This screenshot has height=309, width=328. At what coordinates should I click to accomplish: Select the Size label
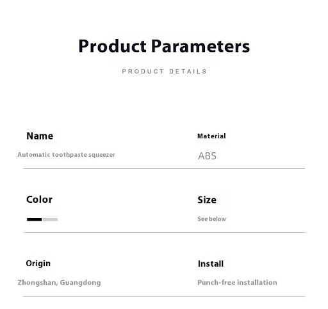tap(207, 200)
